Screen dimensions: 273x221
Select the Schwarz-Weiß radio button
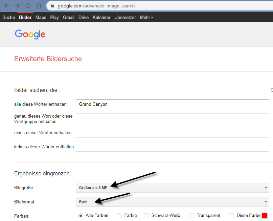146,216
